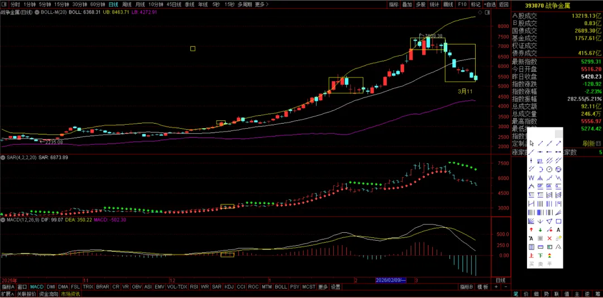The height and width of the screenshot is (298, 603).
Task: Click +自选 to add to watchlist
Action: click(x=490, y=4)
